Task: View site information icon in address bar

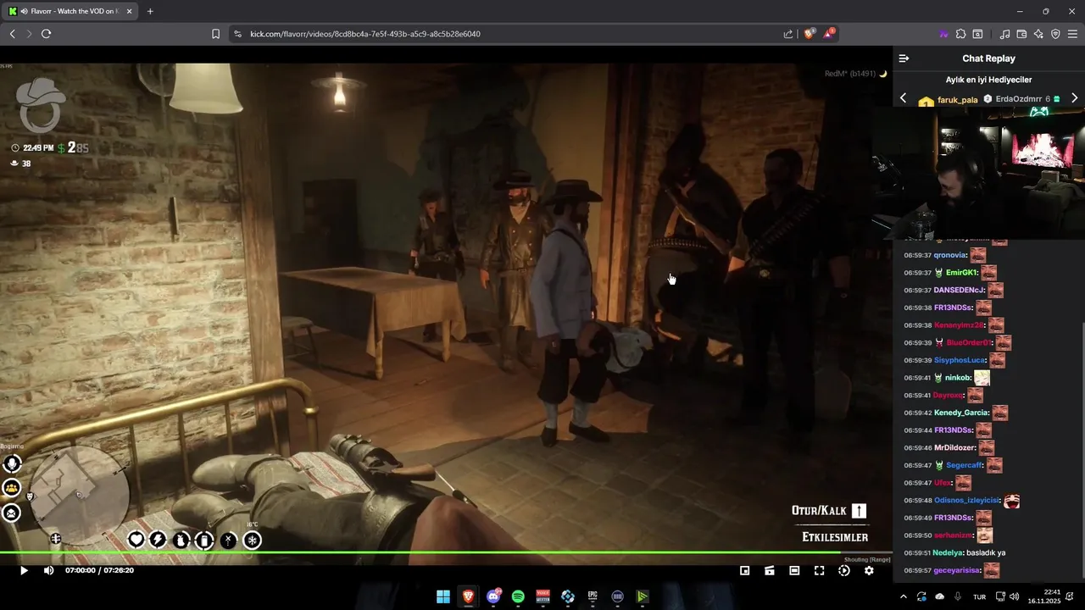Action: tap(237, 34)
